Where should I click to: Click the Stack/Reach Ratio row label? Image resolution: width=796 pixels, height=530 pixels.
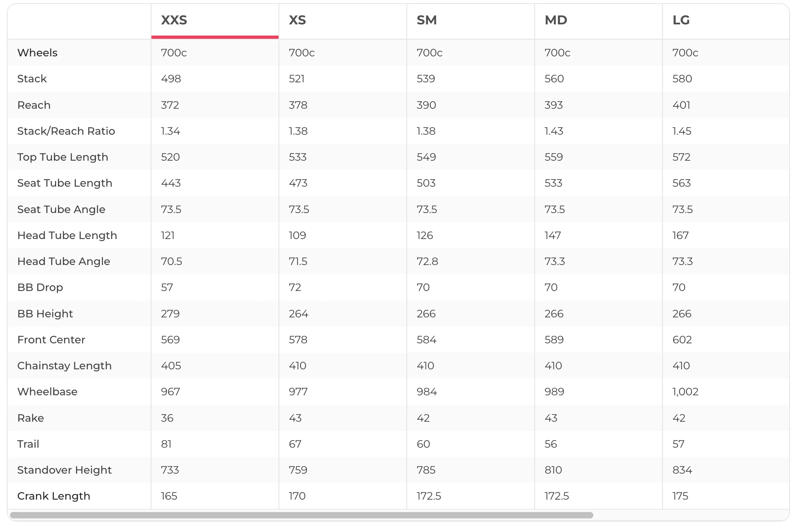point(66,131)
